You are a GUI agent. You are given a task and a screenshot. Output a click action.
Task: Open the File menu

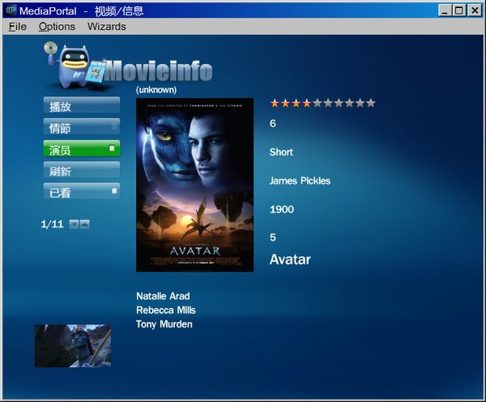point(17,27)
